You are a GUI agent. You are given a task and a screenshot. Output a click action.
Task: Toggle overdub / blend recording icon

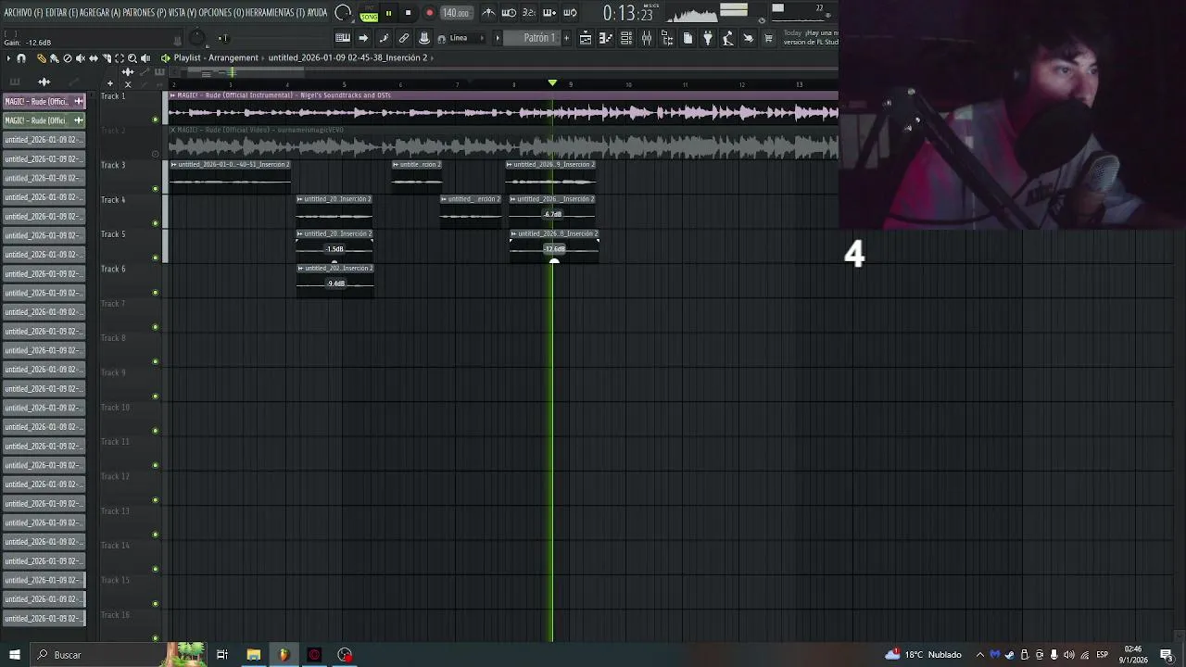tap(549, 13)
